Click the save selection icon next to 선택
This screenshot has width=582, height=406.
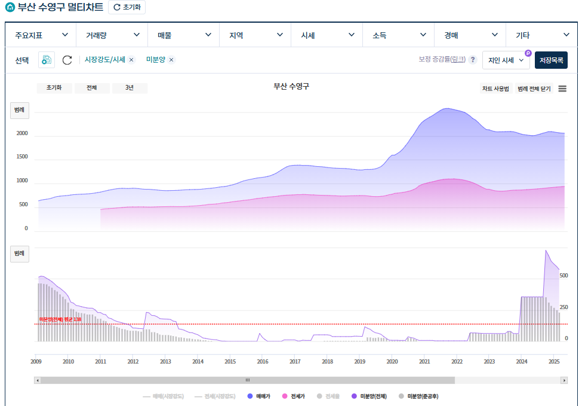pyautogui.click(x=47, y=60)
